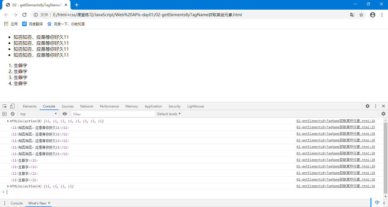Click the first bulleted 知否知否 list item
This screenshot has height=207, width=388.
pos(41,37)
